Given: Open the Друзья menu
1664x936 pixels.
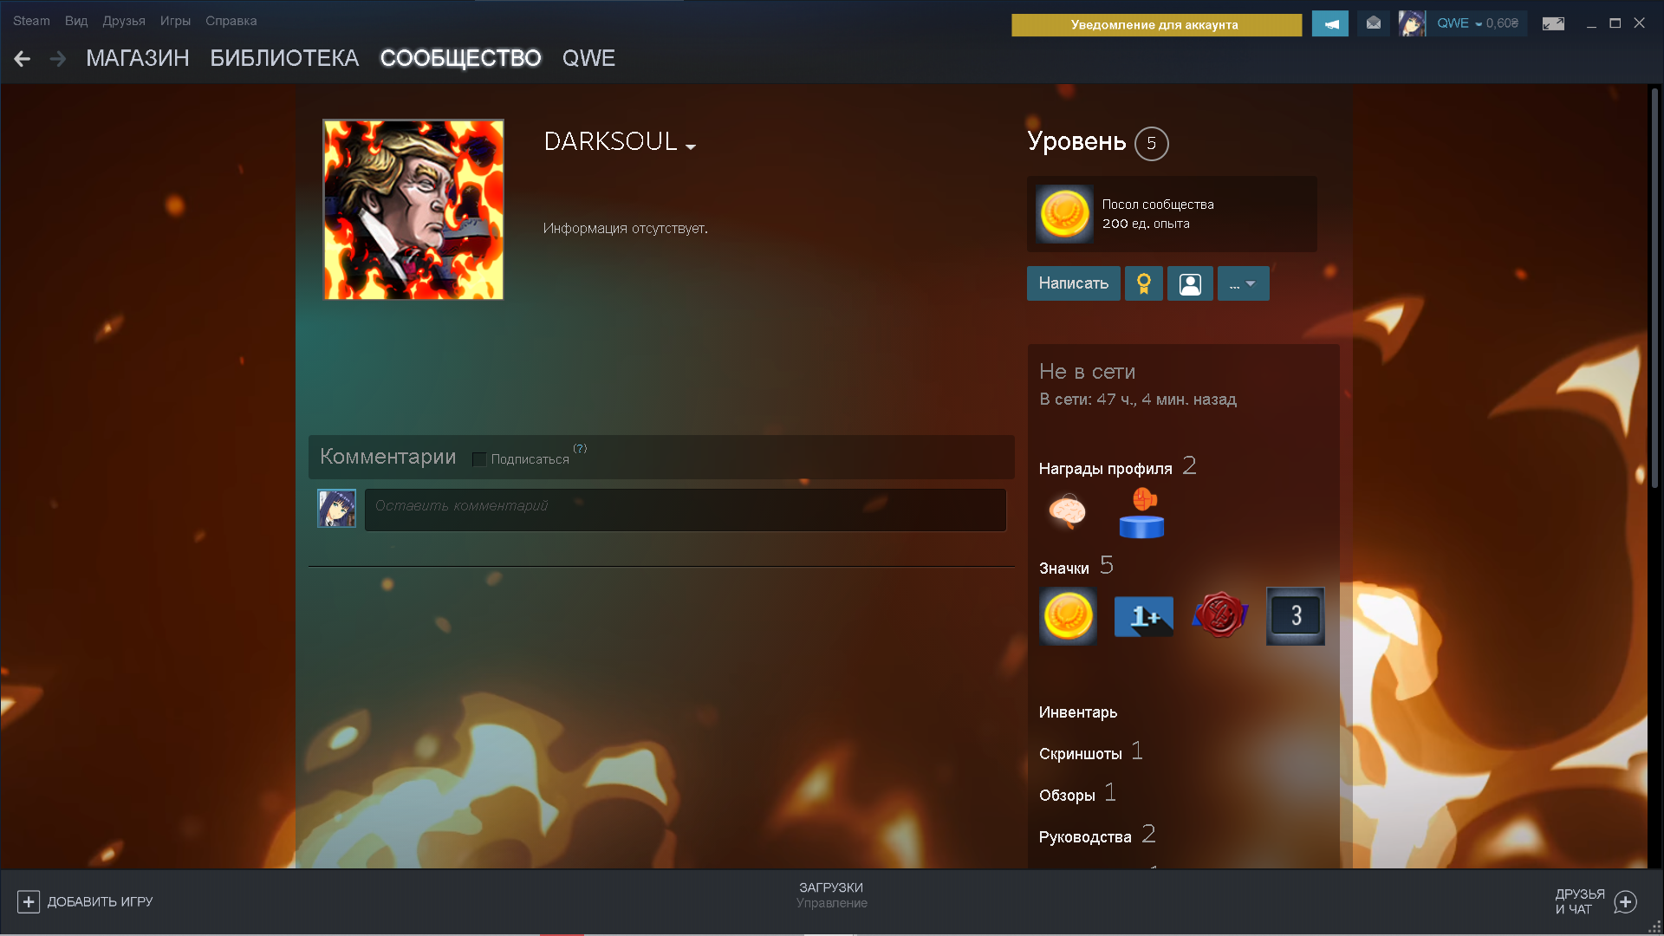Looking at the screenshot, I should (124, 21).
